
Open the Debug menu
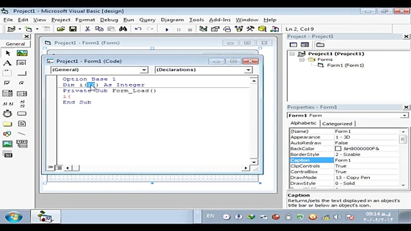coord(109,20)
